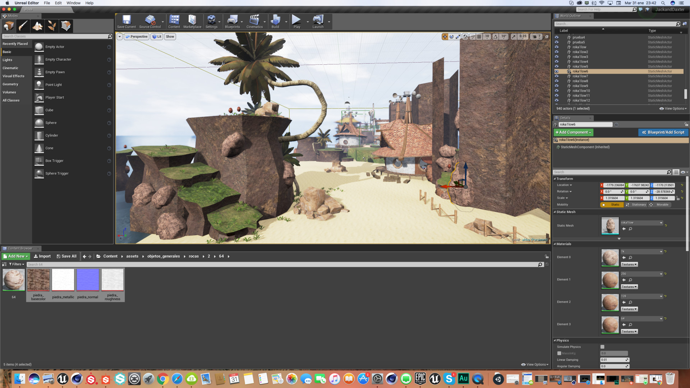Open Textures dropdown for Element 0
This screenshot has width=690, height=388.
(x=629, y=264)
